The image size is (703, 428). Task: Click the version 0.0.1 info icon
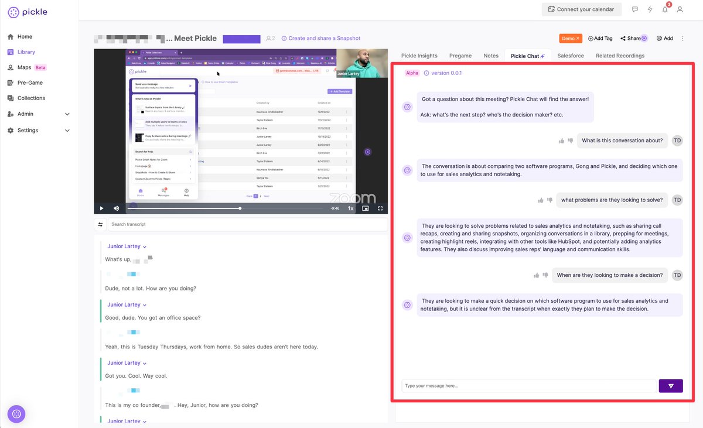(426, 73)
